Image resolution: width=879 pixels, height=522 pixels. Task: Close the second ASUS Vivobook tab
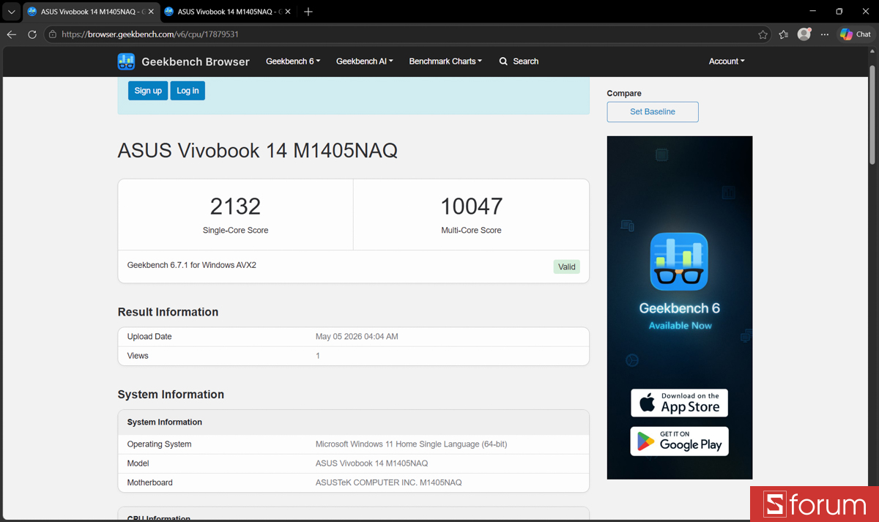click(287, 12)
